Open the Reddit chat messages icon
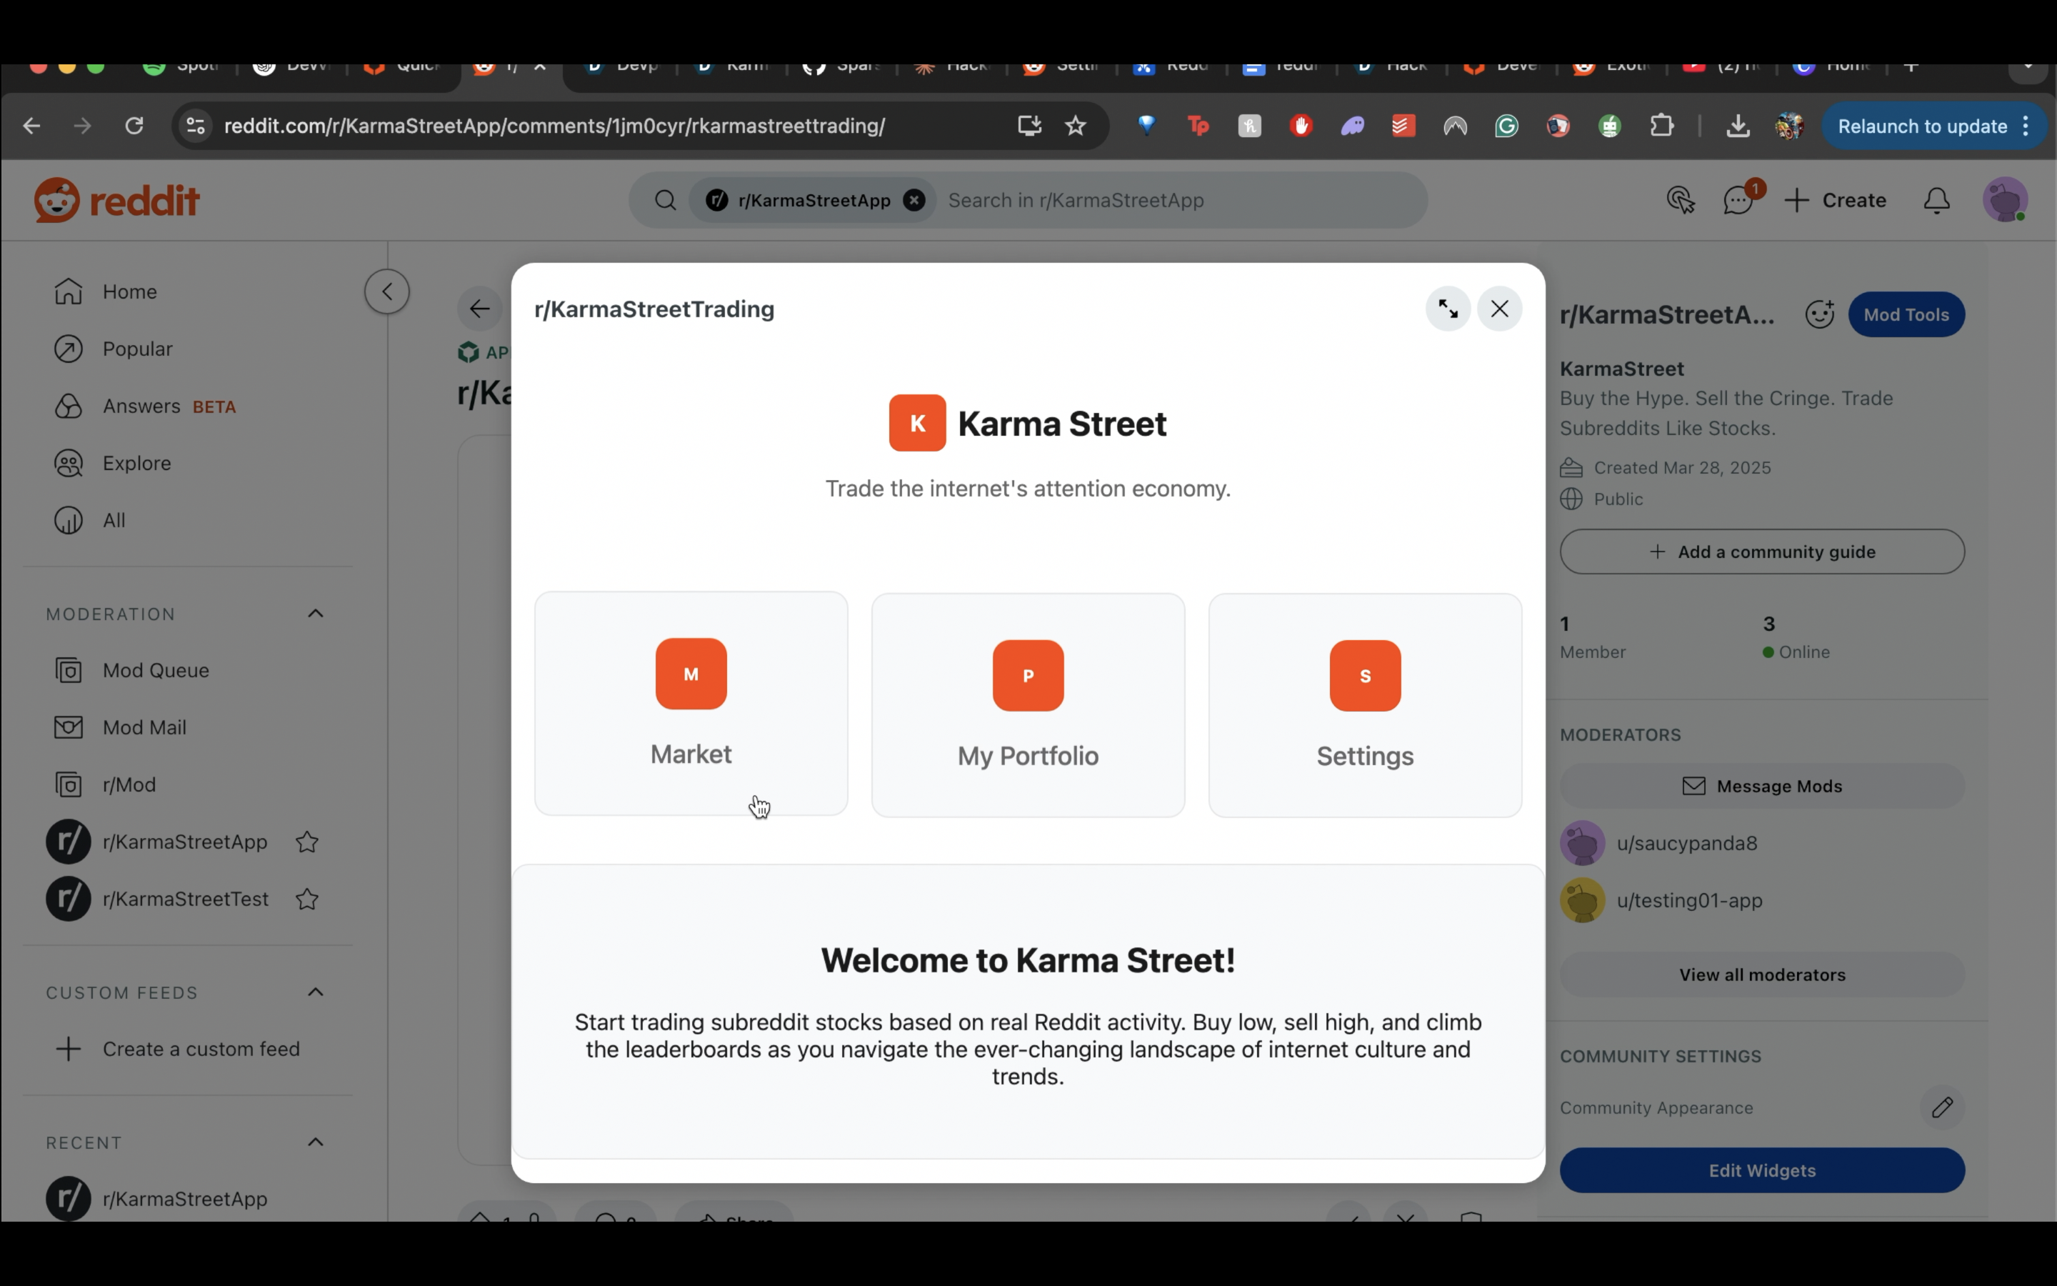2057x1286 pixels. point(1738,201)
